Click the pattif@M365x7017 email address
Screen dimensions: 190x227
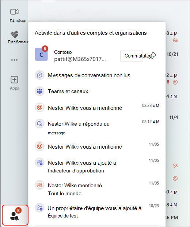80,59
